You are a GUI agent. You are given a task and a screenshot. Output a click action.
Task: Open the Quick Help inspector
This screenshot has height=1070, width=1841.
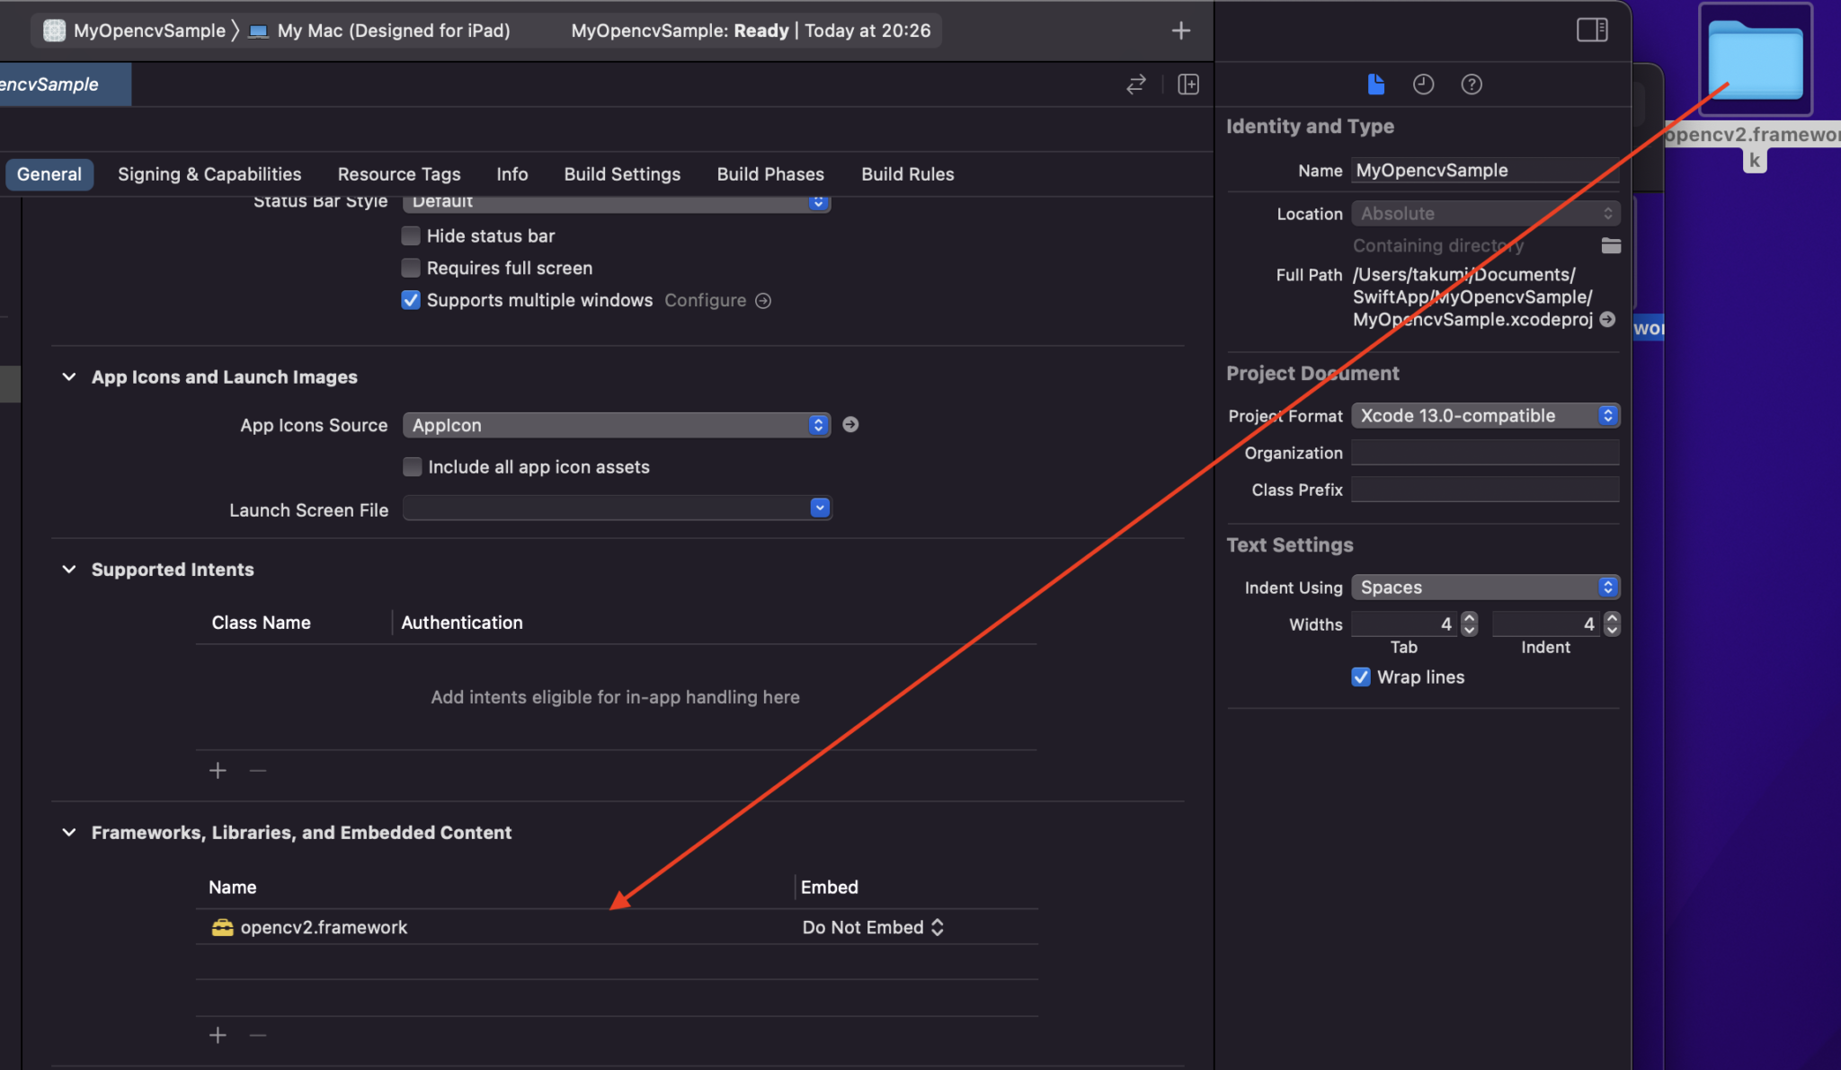point(1472,84)
